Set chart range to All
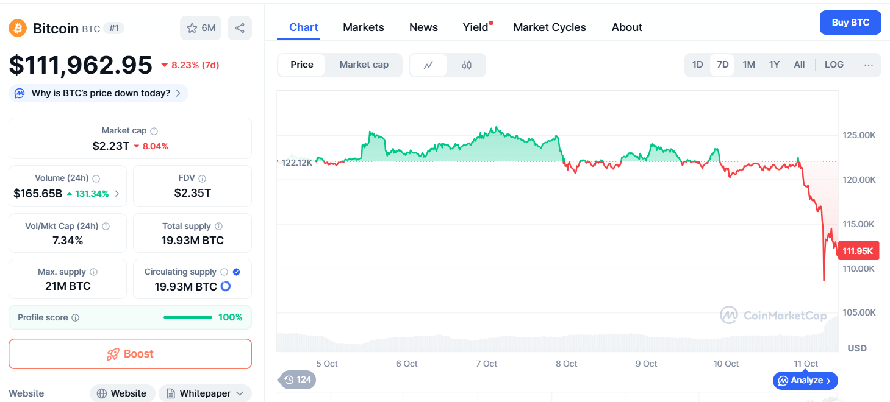 [x=799, y=65]
